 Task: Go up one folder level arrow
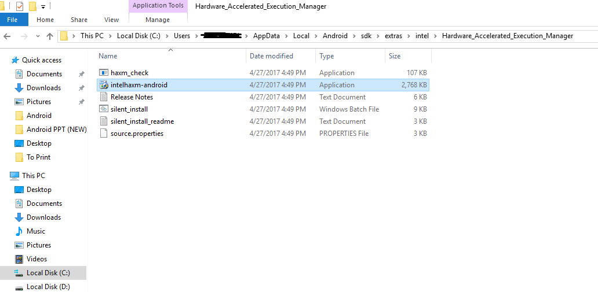50,36
